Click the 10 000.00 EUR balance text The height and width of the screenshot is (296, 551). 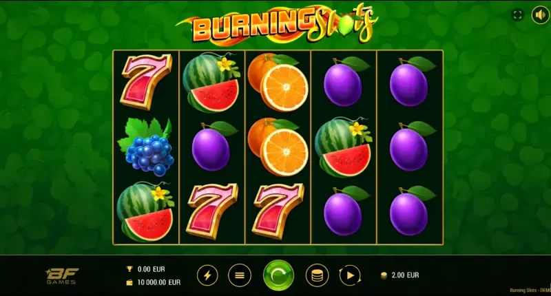tap(159, 282)
